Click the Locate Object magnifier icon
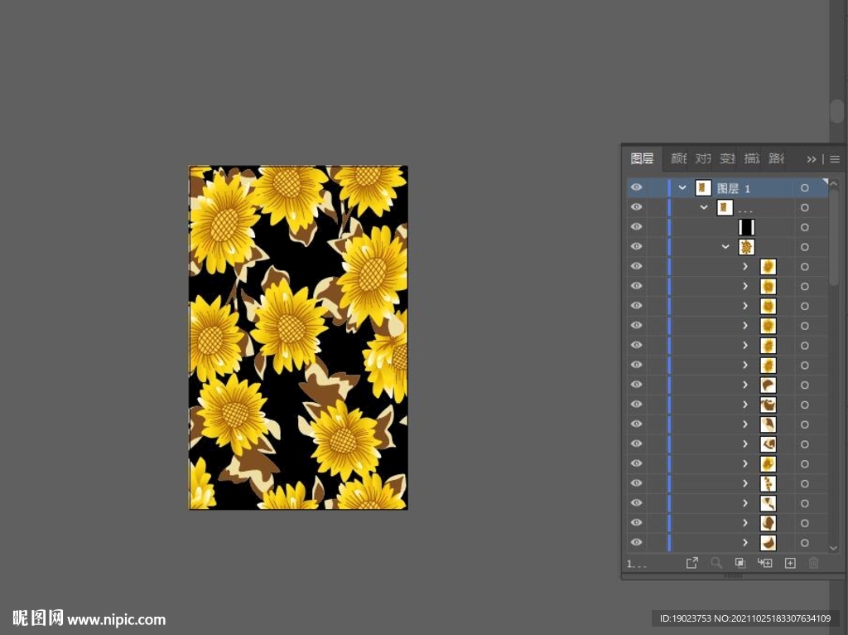Image resolution: width=848 pixels, height=635 pixels. [716, 563]
